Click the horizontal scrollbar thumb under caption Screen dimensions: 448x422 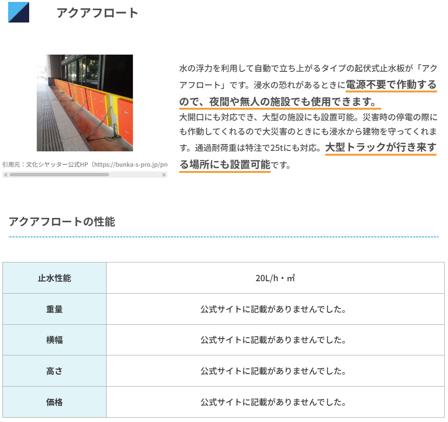click(x=59, y=175)
